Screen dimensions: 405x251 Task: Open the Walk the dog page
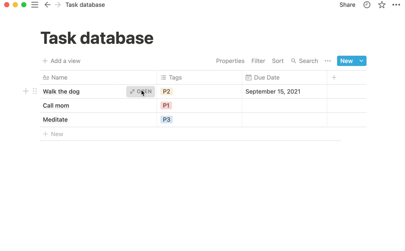pyautogui.click(x=141, y=92)
